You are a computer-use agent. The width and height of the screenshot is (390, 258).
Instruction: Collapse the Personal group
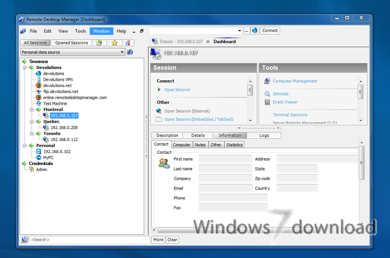[x=25, y=145]
